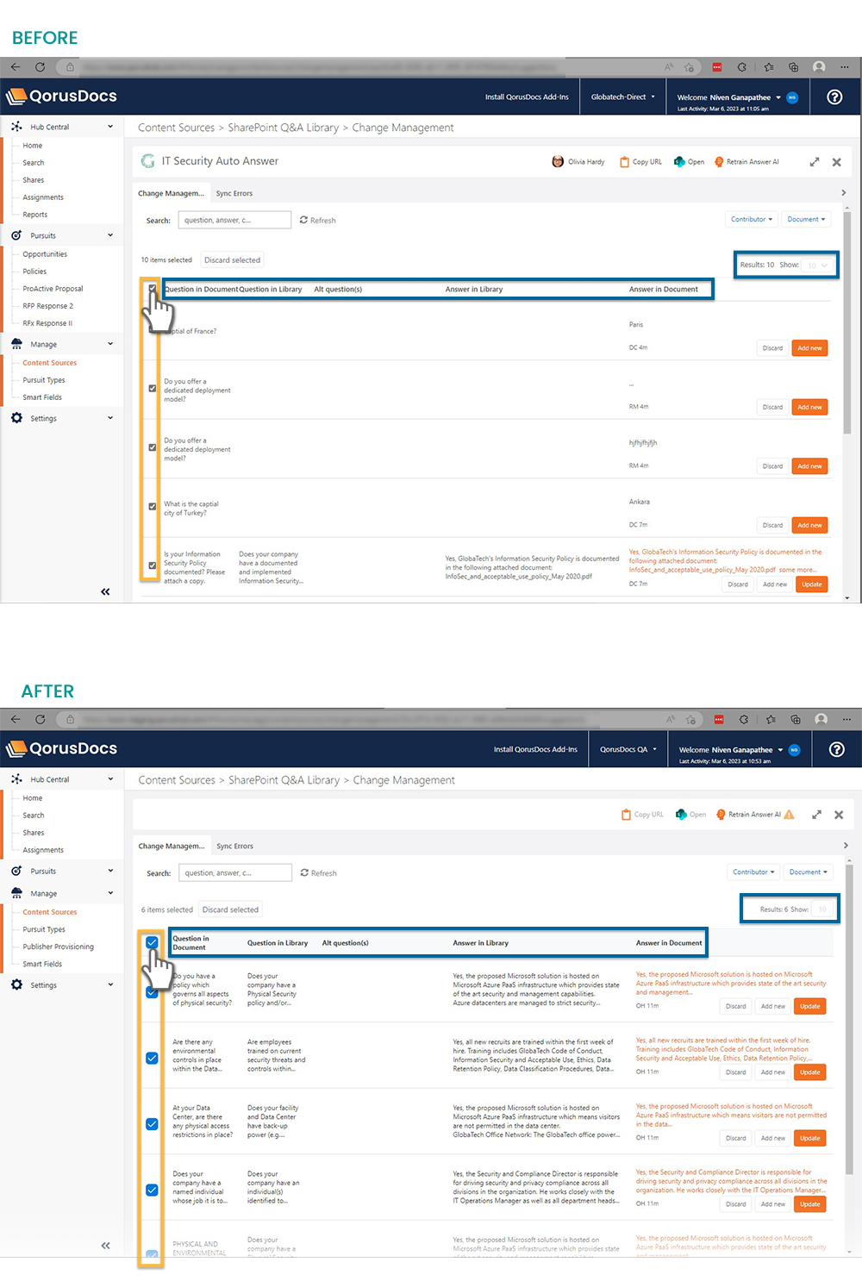The height and width of the screenshot is (1281, 862).
Task: Switch to Sync Errors tab in AFTER view
Action: 235,846
